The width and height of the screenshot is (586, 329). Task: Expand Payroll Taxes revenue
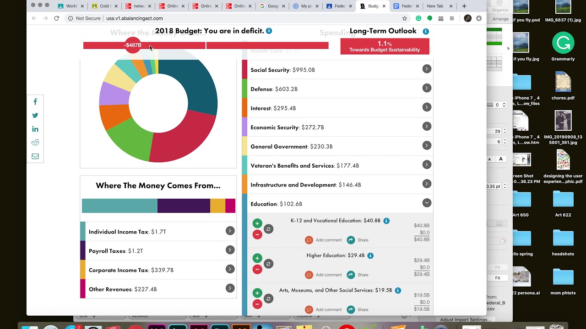point(230,250)
